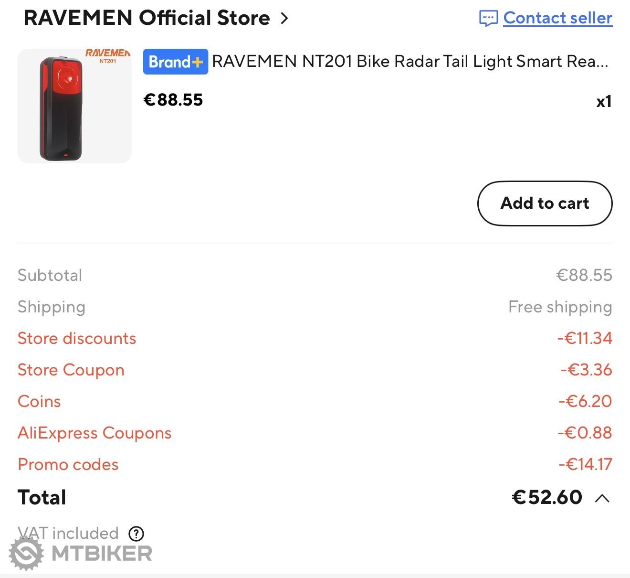This screenshot has height=578, width=630.
Task: Click the Contact seller link
Action: pyautogui.click(x=557, y=18)
